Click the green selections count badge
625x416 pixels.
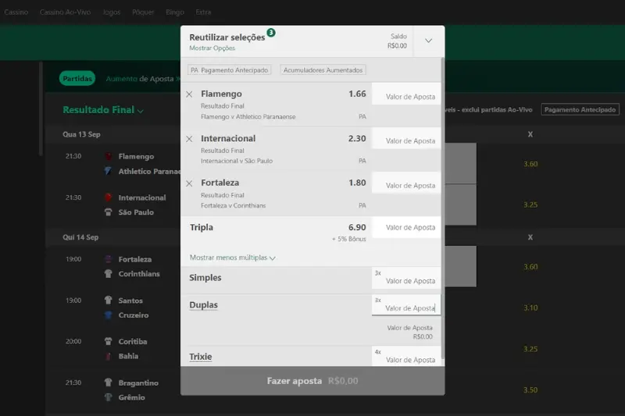coord(271,33)
